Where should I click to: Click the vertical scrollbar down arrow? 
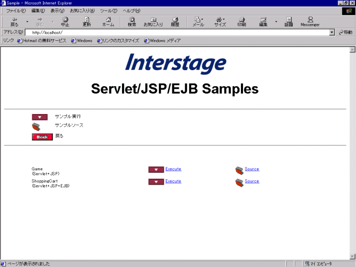(x=353, y=257)
